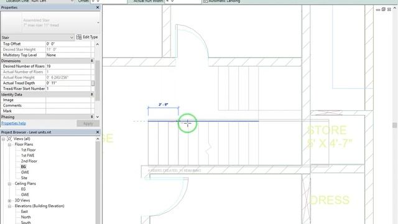Viewport: 398px width, 224px height.
Task: Click the Edit Type label
Action: coord(90,37)
